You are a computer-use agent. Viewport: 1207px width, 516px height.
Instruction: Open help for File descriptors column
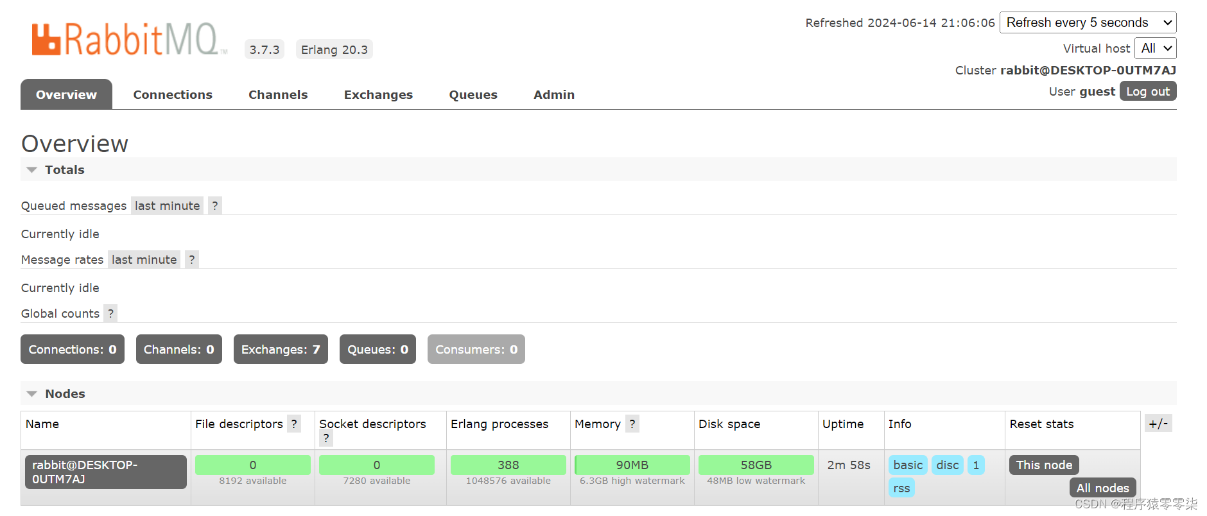point(294,424)
